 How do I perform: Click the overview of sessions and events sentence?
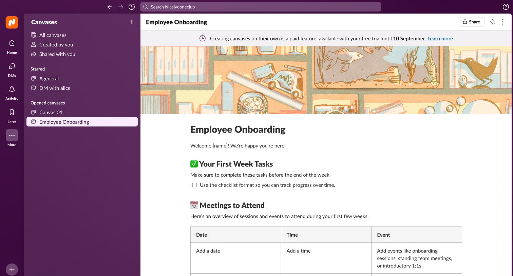coord(279,216)
